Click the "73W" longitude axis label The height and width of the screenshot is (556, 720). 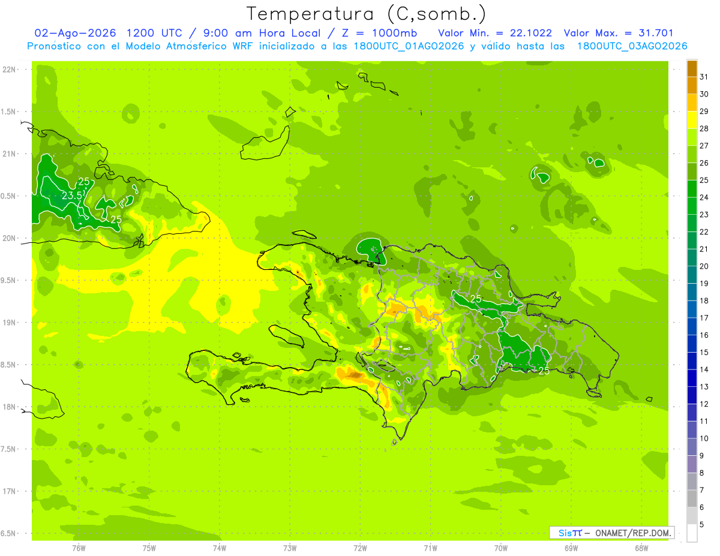coord(290,548)
